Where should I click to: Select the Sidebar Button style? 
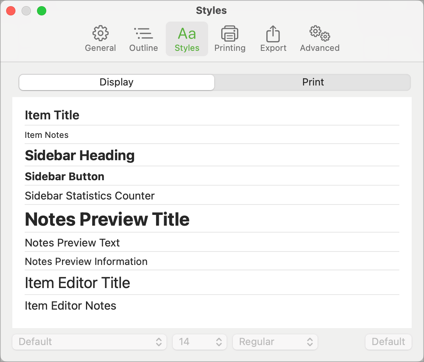pyautogui.click(x=212, y=176)
